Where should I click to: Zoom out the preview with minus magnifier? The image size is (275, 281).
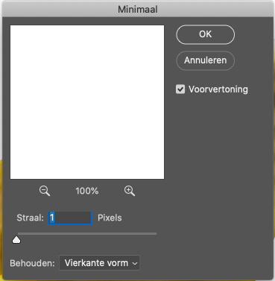click(45, 191)
